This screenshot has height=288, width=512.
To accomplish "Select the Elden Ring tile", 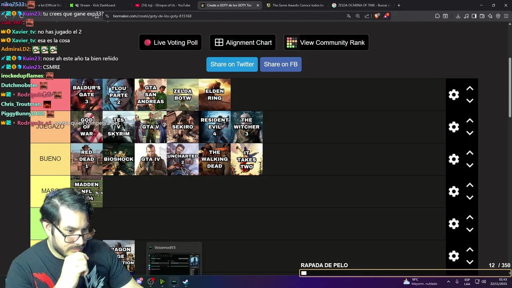I will click(x=214, y=95).
